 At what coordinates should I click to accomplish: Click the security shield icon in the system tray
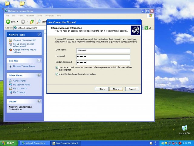166,143
